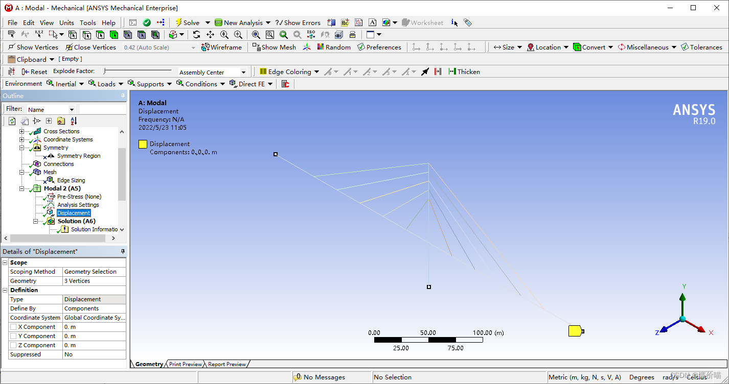Toggle the Z Component checkbox
Screen dimensions: 729x384
13,345
